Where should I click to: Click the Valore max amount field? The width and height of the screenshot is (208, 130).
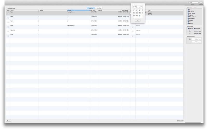[x=196, y=42]
